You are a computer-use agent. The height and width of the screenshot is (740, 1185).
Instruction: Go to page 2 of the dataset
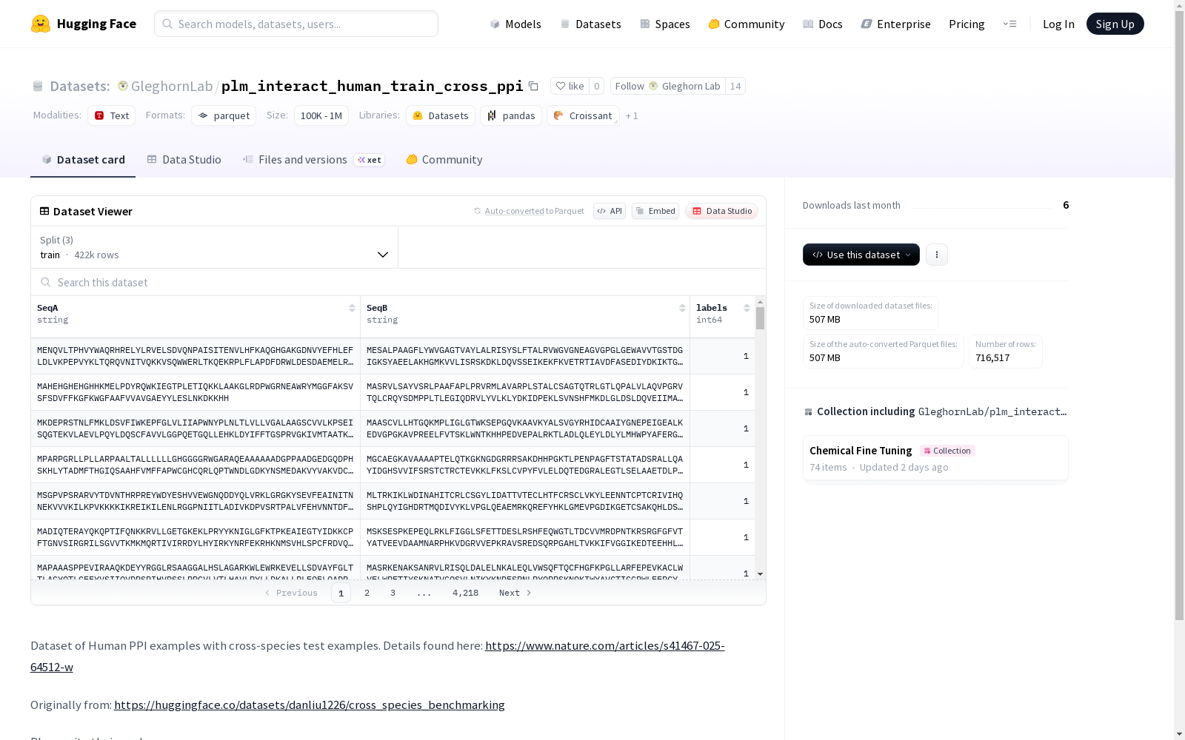(367, 593)
